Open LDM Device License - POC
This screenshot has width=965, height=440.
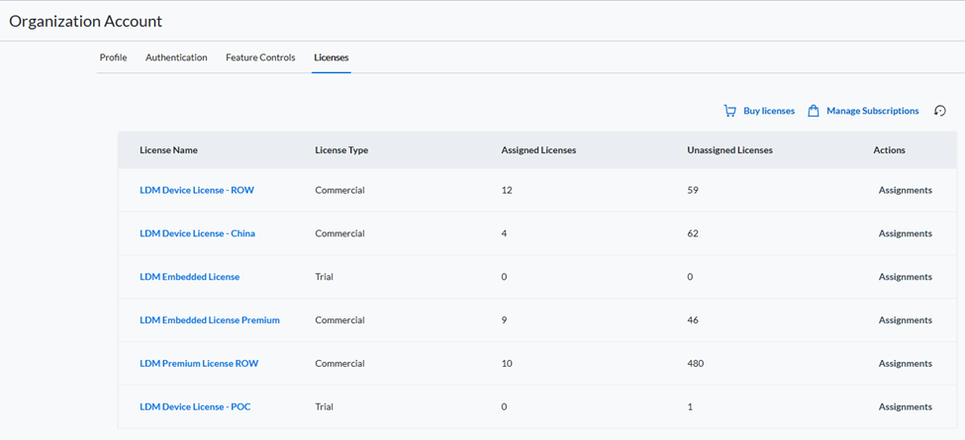point(195,406)
